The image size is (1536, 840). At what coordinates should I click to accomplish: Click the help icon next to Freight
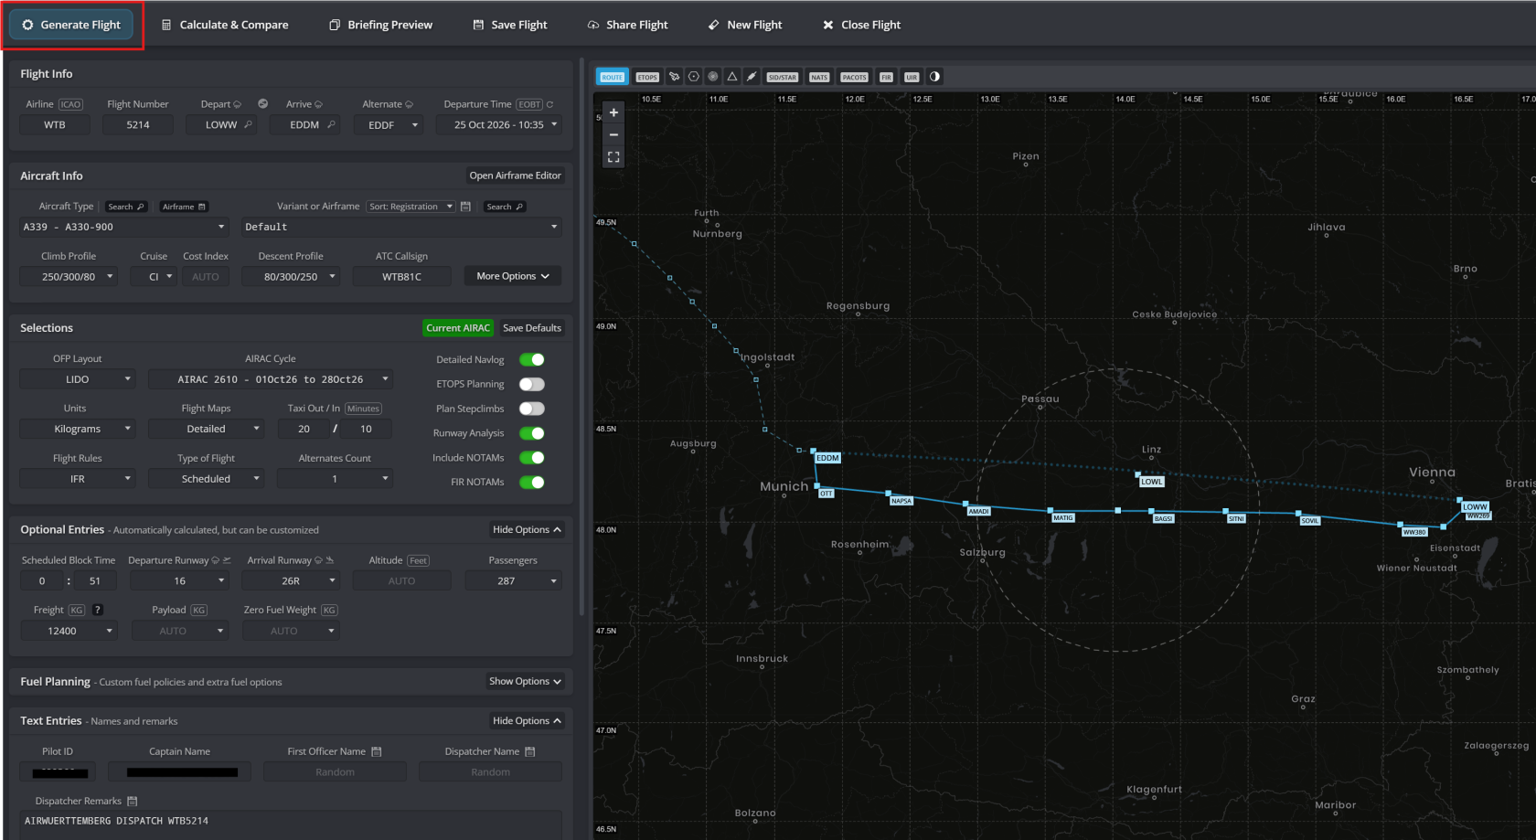pyautogui.click(x=98, y=610)
